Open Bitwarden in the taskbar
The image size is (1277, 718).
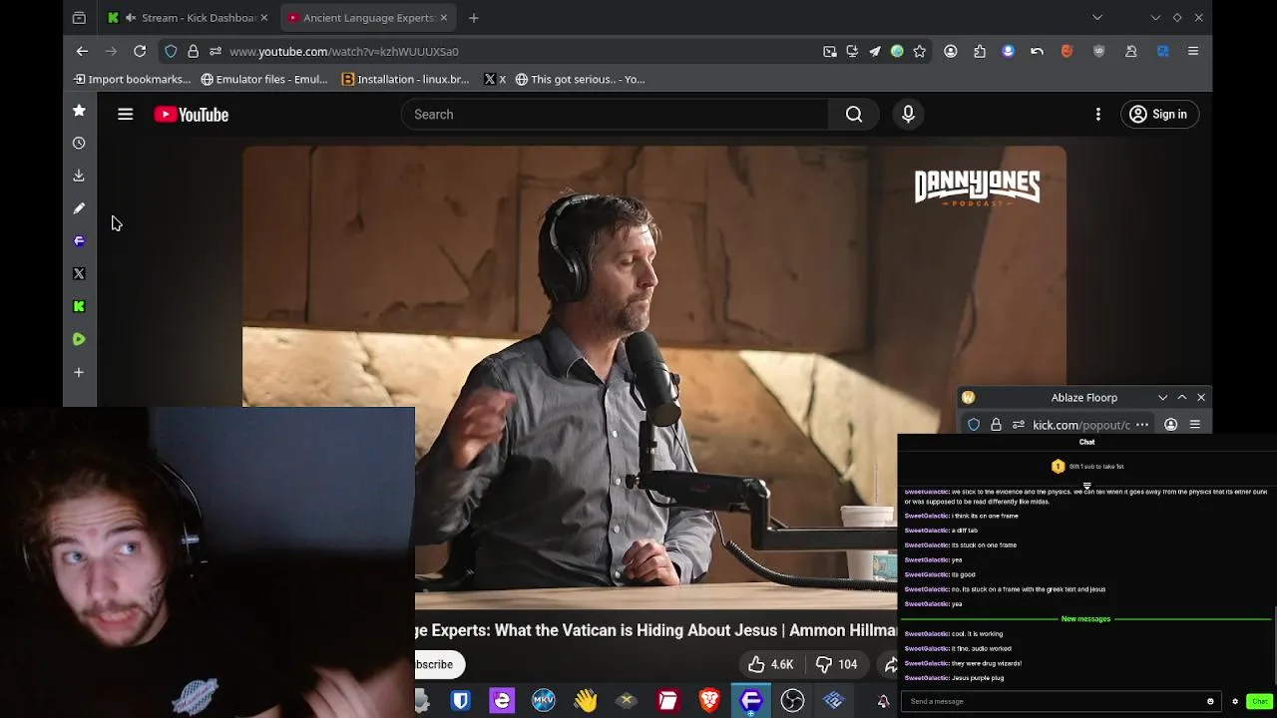tap(460, 701)
